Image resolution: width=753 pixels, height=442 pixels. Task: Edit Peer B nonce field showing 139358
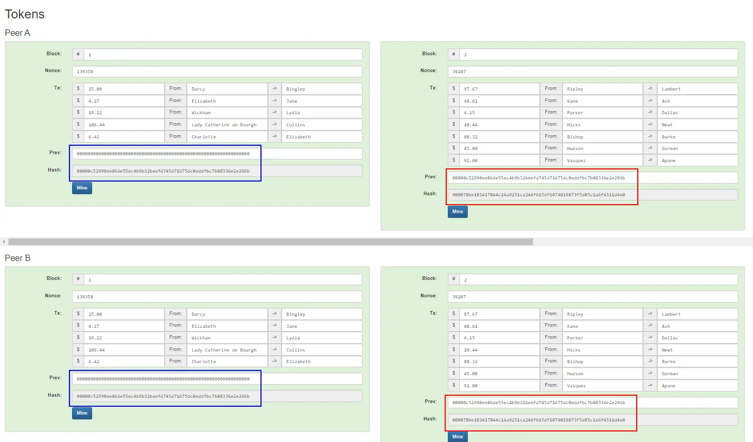[x=217, y=297]
